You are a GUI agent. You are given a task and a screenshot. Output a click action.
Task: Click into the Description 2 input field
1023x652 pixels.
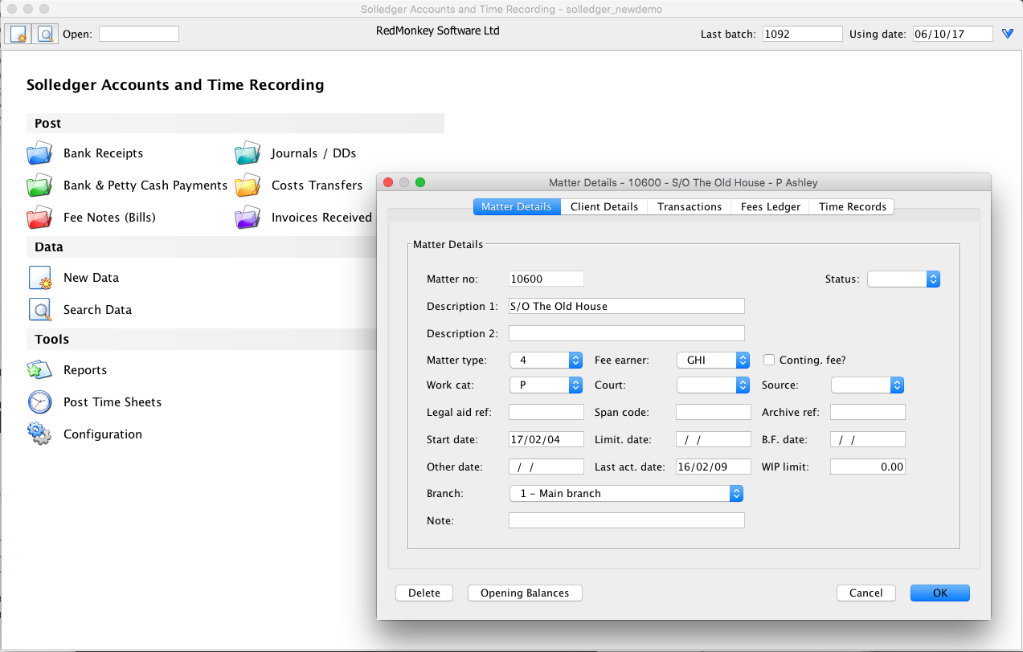point(626,333)
